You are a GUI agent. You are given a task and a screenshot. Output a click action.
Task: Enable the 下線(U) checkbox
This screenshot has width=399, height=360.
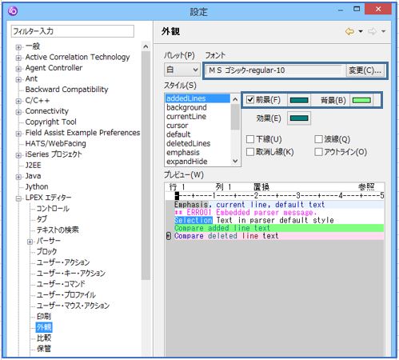coord(250,139)
